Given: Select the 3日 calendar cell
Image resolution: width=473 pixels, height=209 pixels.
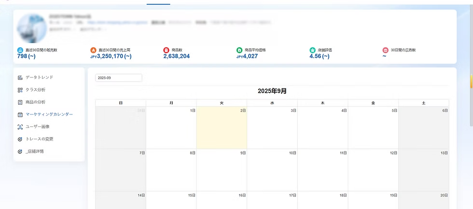Looking at the screenshot, I should [272, 127].
